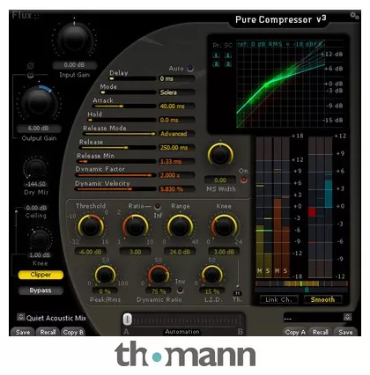Open the slot B preset selector arrows

347,317
